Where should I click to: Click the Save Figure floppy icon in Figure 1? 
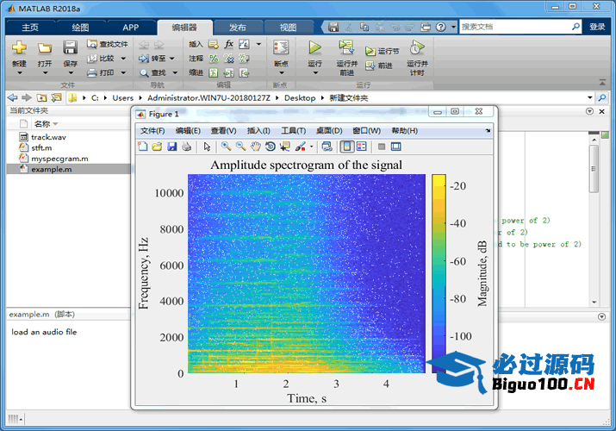coord(171,147)
